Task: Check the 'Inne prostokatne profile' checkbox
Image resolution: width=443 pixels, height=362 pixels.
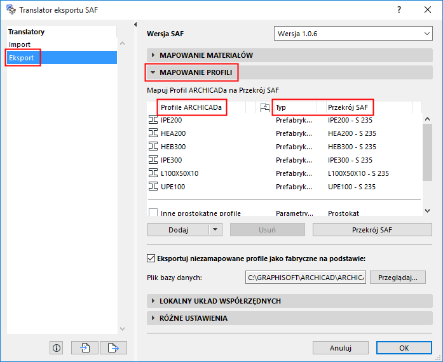Action: [x=153, y=212]
